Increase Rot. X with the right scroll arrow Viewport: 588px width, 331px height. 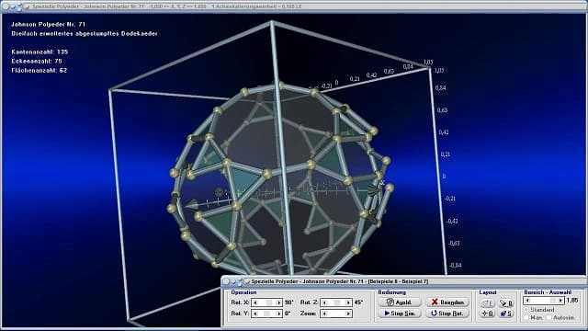tap(278, 302)
